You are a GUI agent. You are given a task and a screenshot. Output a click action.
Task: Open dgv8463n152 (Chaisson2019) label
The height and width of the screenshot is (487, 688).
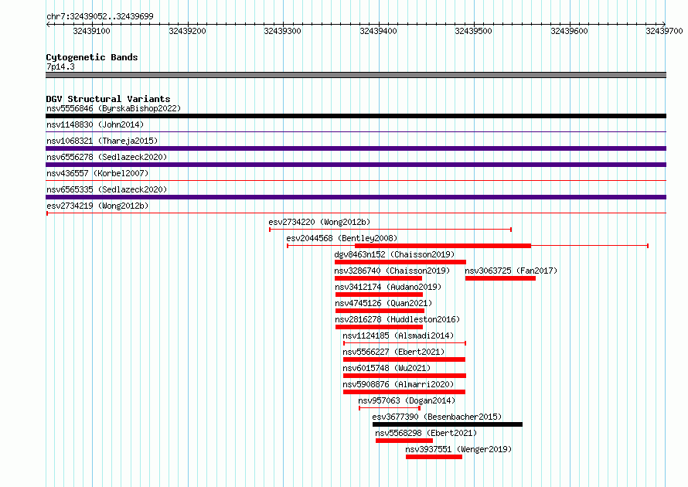click(394, 254)
